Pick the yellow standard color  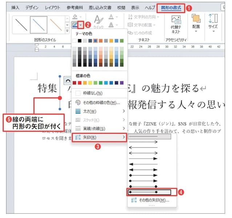click(x=90, y=83)
